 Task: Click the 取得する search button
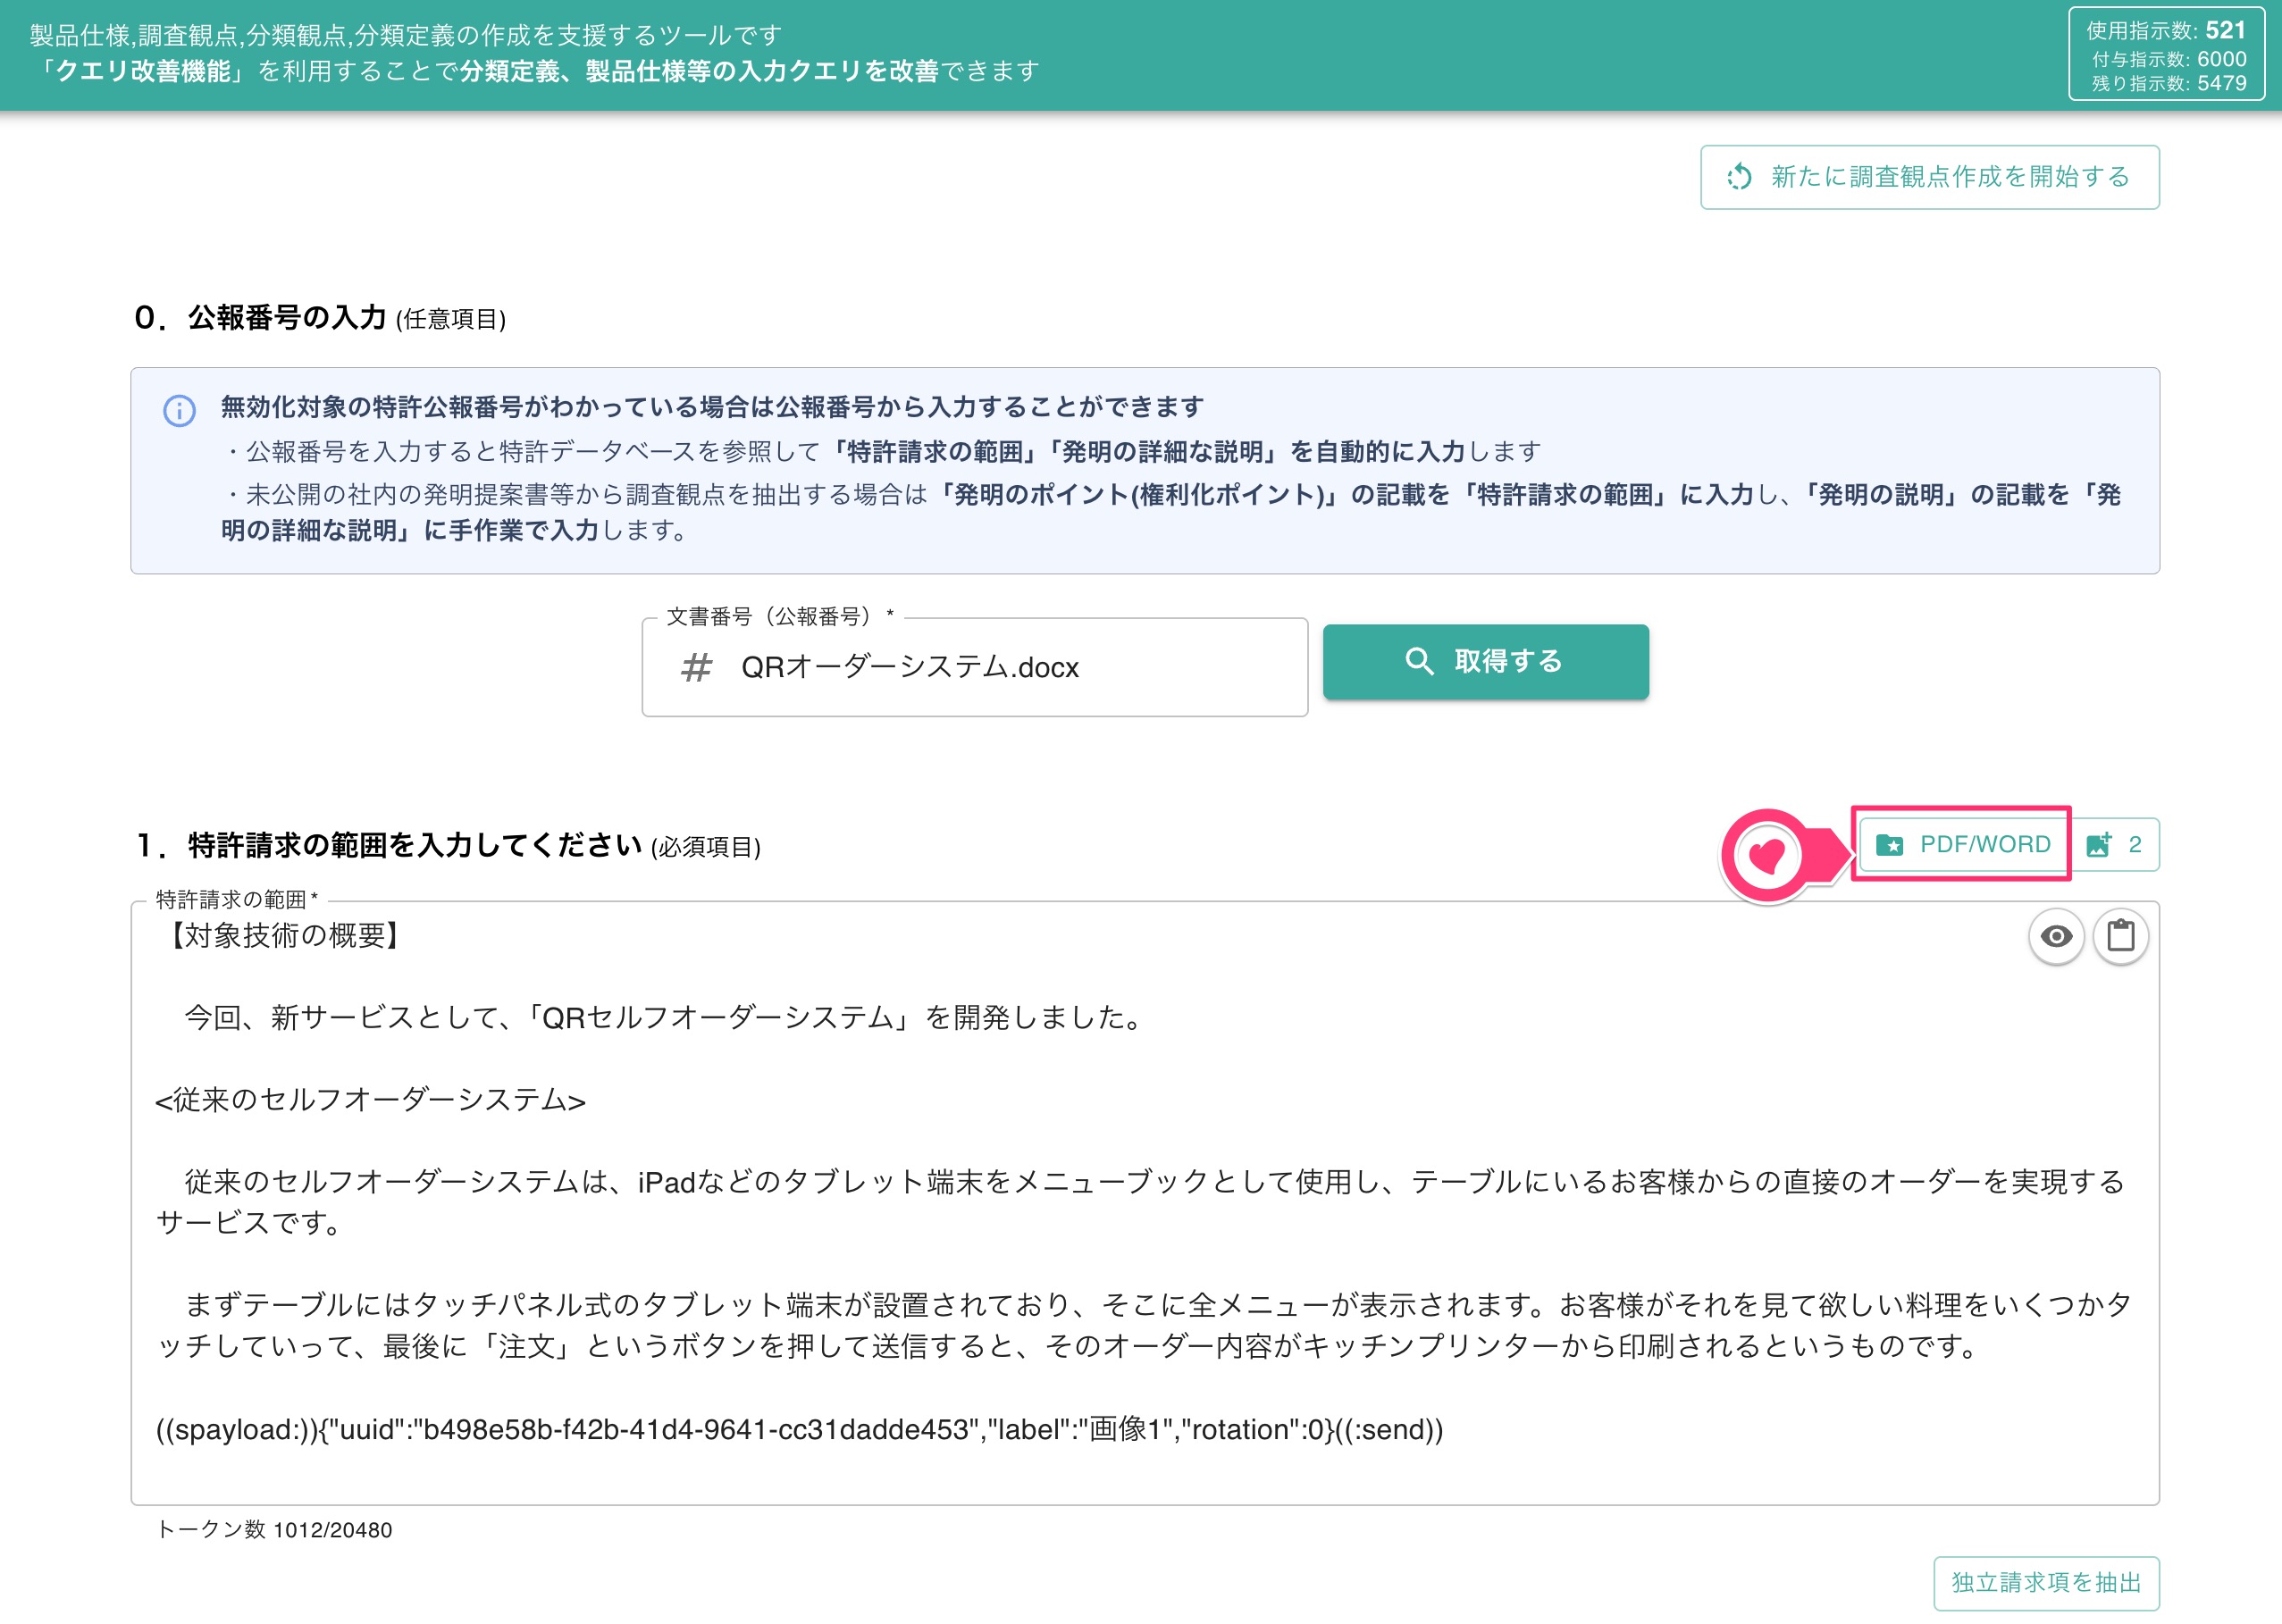pos(1485,661)
